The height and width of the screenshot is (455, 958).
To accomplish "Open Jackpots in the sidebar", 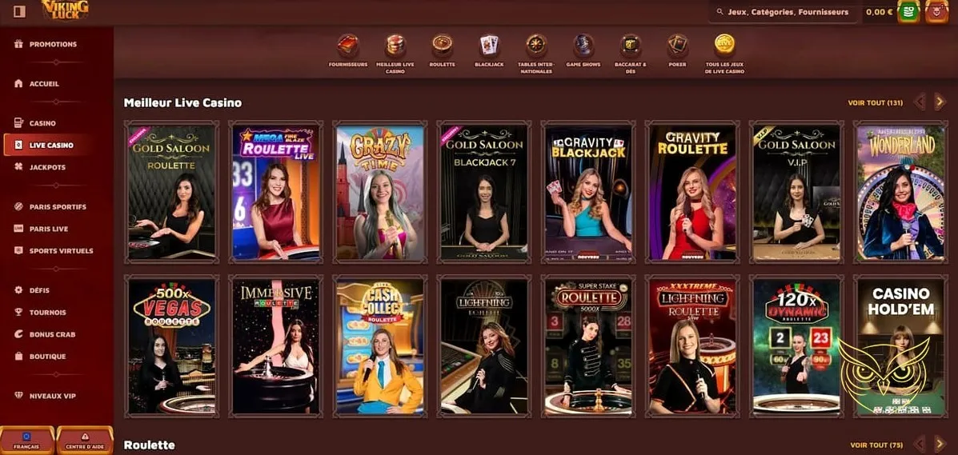I will click(x=40, y=167).
